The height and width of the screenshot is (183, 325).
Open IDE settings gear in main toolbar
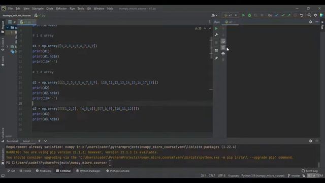(315, 15)
